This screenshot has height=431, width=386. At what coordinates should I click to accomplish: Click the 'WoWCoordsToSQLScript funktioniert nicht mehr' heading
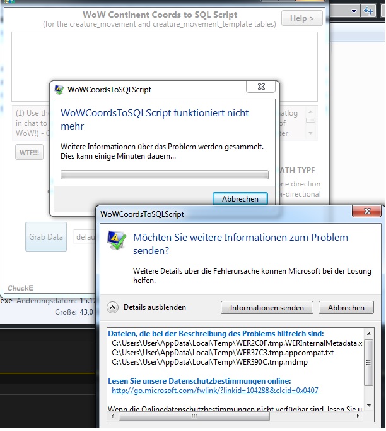[155, 119]
